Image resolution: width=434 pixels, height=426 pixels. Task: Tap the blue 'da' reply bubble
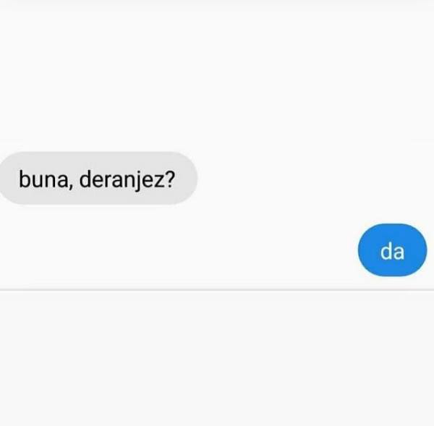392,250
